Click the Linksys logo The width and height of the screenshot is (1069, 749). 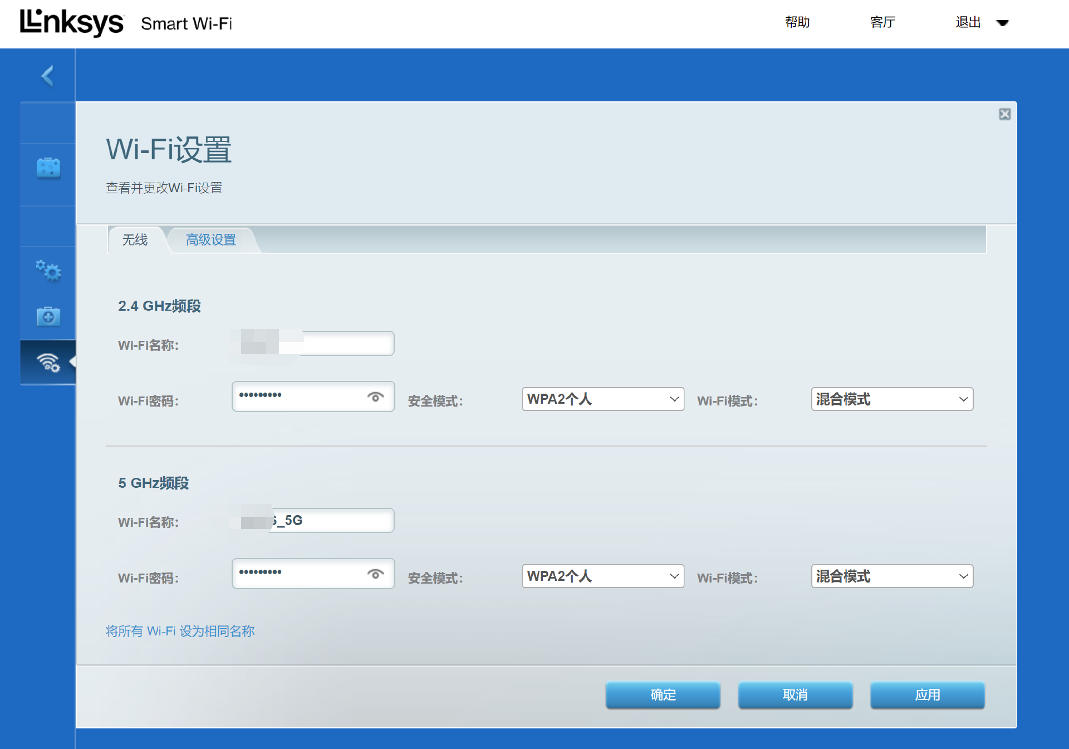click(x=71, y=23)
